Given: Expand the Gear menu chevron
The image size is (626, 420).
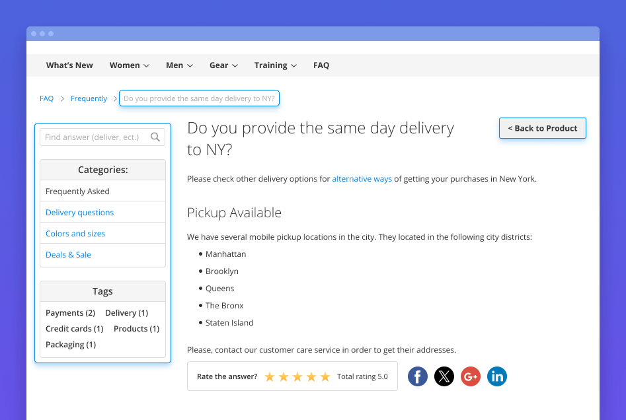Looking at the screenshot, I should (x=235, y=66).
